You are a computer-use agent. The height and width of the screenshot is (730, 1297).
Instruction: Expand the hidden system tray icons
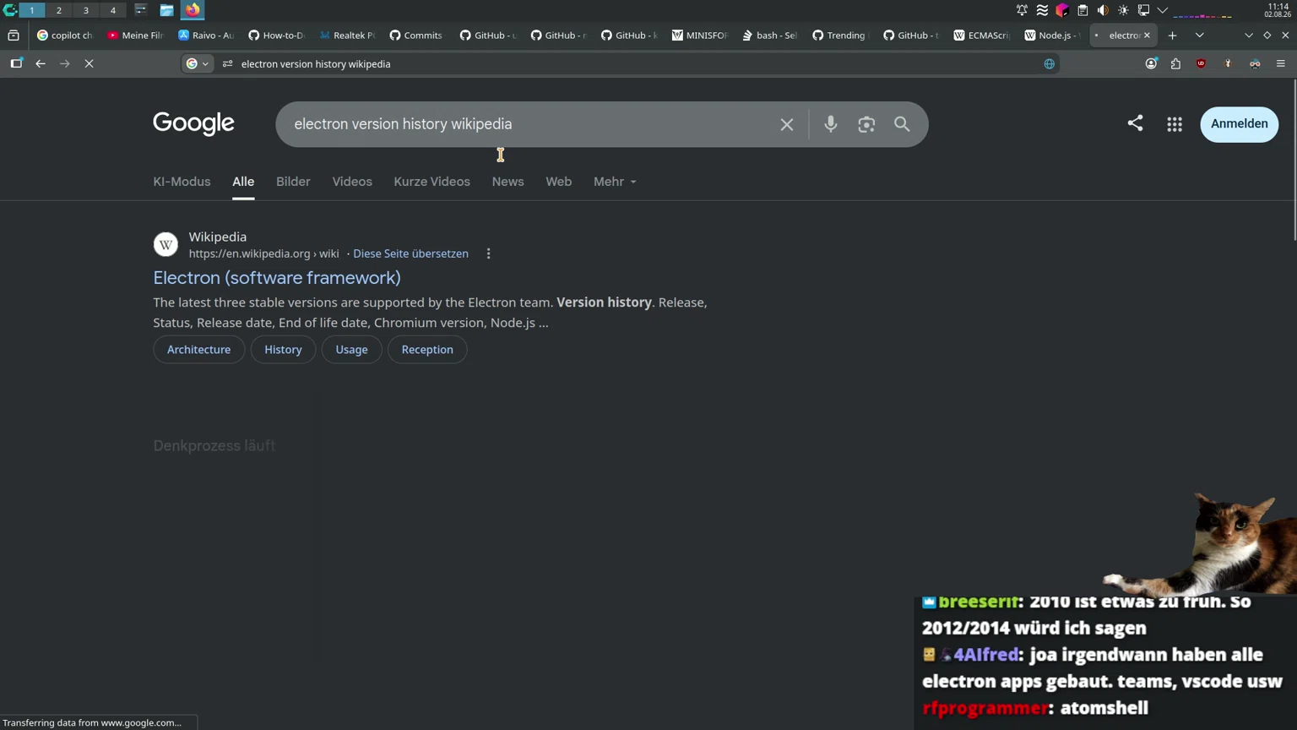pyautogui.click(x=1163, y=10)
